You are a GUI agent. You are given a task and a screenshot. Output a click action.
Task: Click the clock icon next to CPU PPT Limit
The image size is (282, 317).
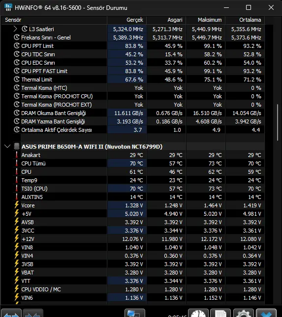(x=17, y=46)
